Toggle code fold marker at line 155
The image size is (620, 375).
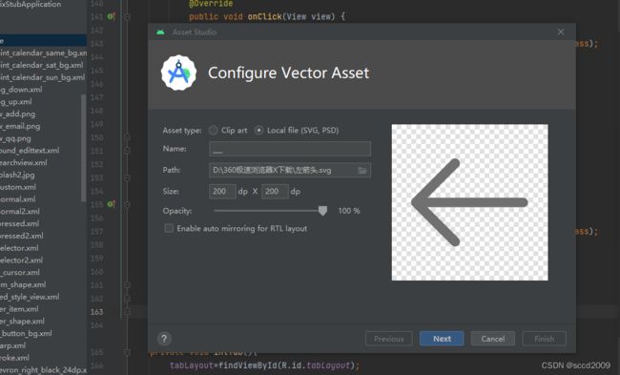(x=127, y=204)
